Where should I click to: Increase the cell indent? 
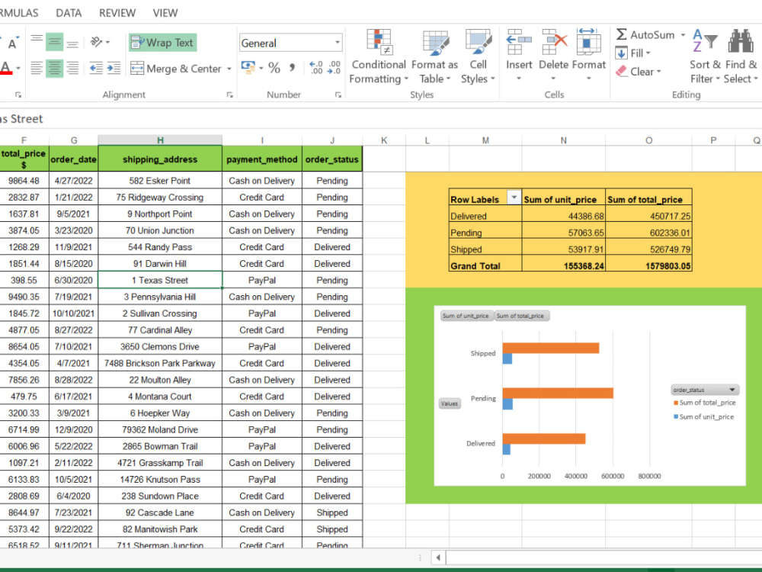tap(114, 69)
